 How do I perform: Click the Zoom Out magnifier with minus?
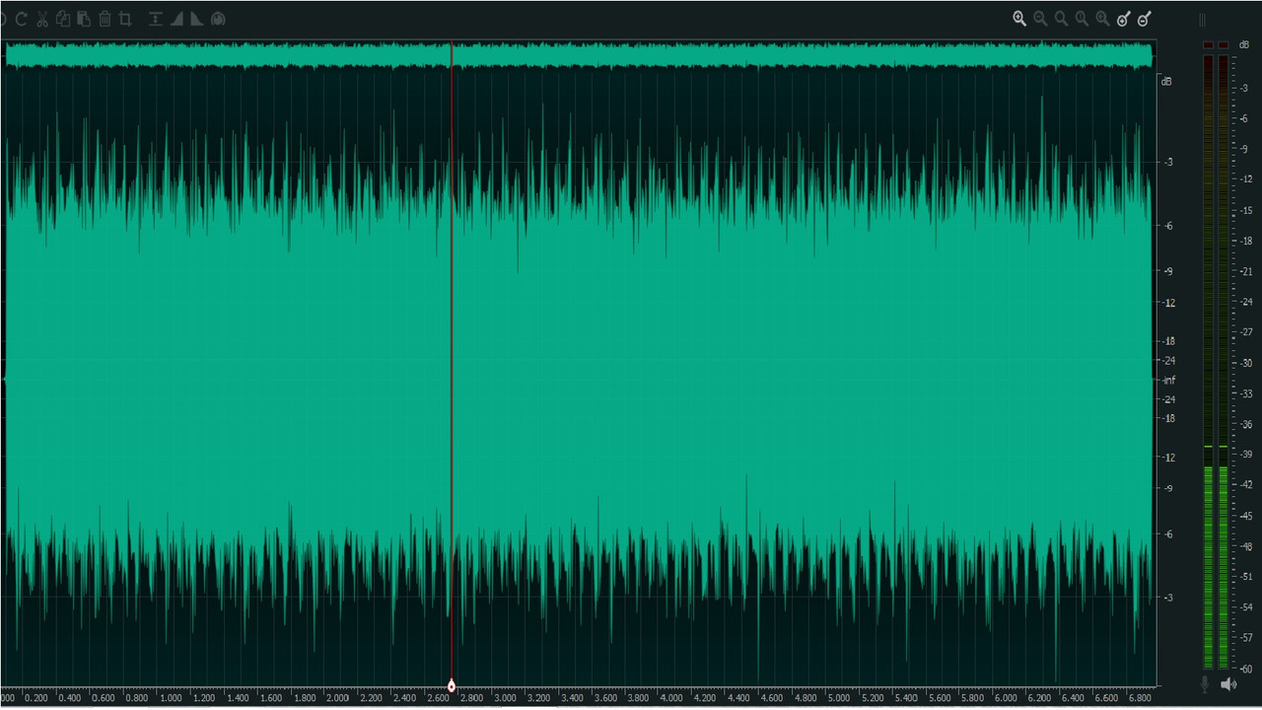point(1040,19)
